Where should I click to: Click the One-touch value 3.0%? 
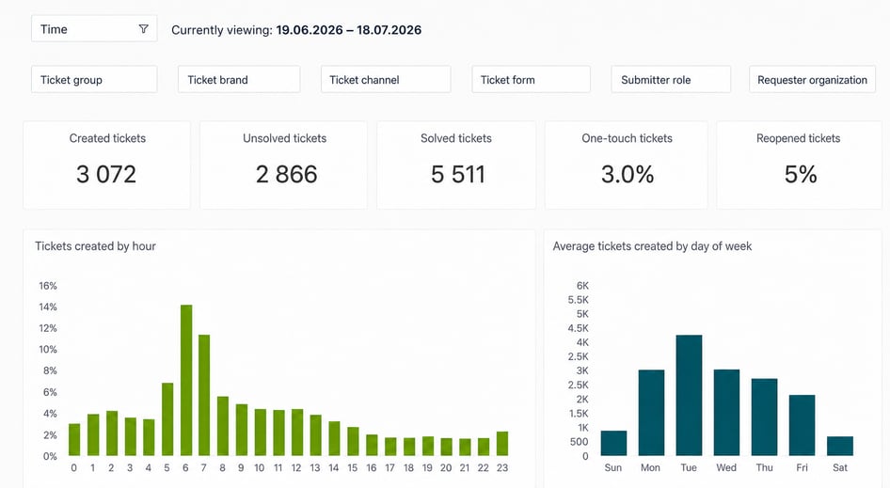pyautogui.click(x=628, y=174)
